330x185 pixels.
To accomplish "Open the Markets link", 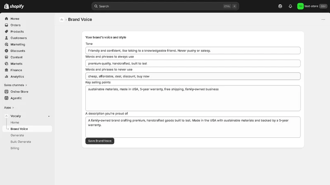I will [x=16, y=64].
